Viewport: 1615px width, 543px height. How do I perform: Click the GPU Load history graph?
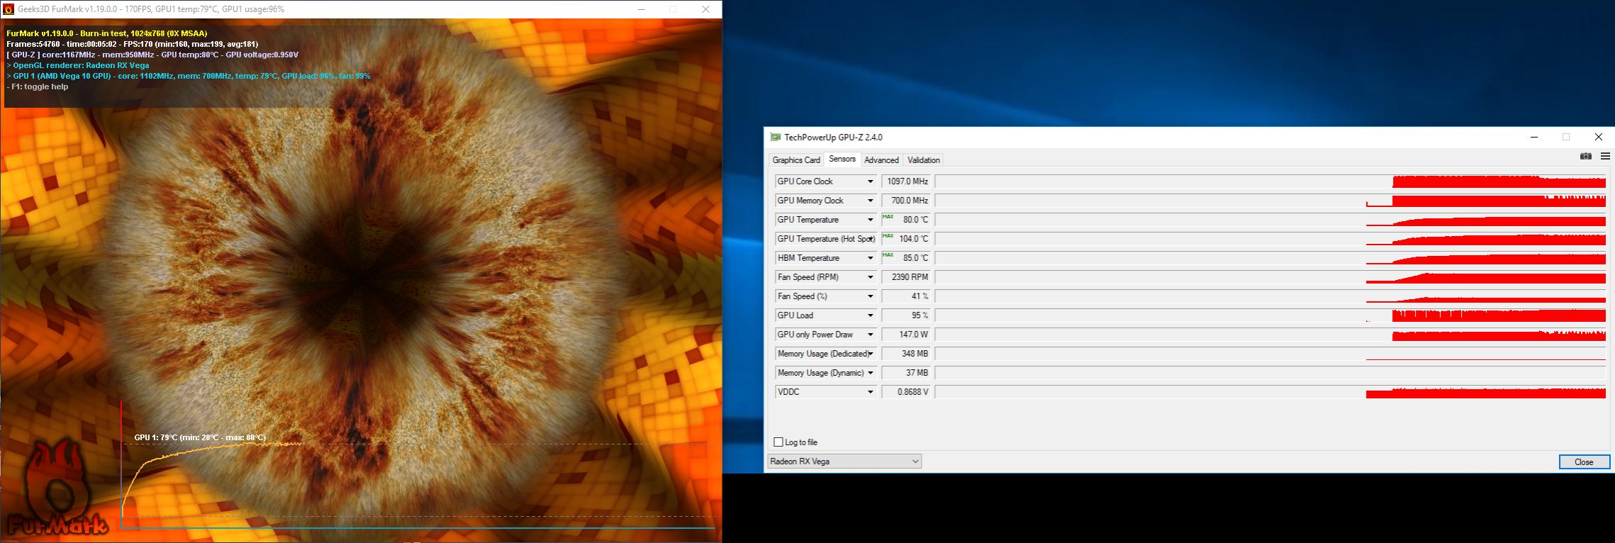(x=1270, y=315)
